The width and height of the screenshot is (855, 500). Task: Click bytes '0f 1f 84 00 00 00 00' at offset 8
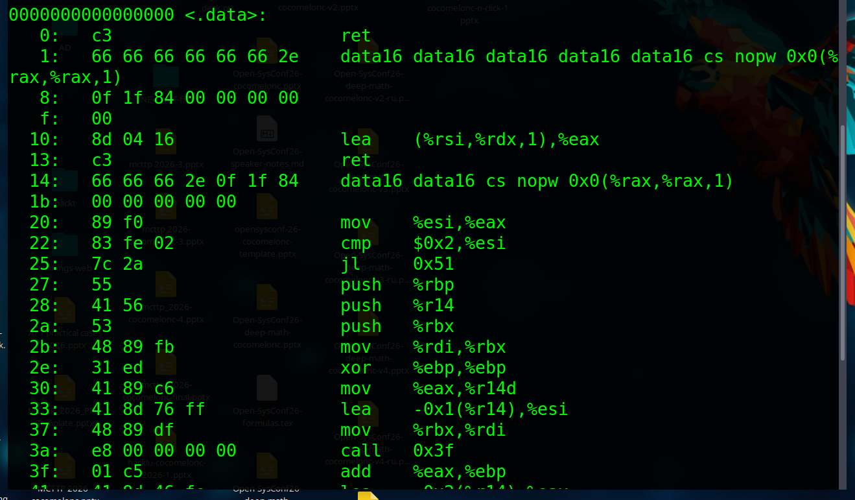point(195,98)
